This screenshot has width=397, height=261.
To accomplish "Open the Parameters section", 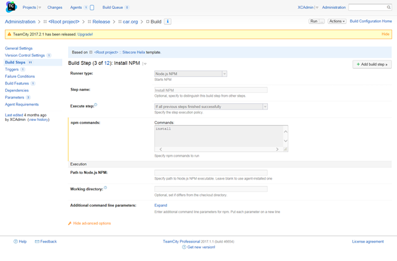I will (x=15, y=97).
